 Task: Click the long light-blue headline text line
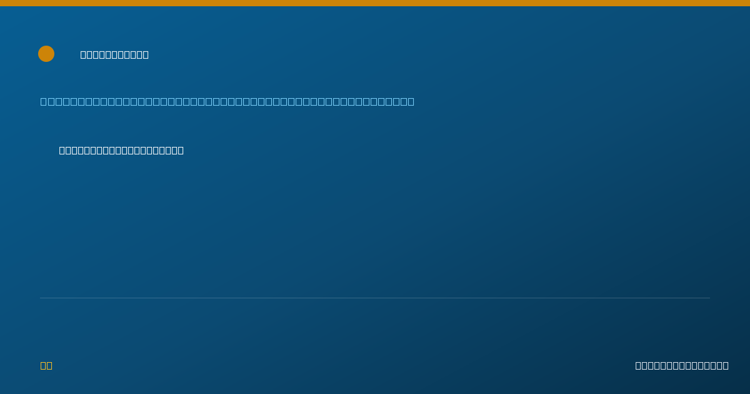tap(227, 101)
